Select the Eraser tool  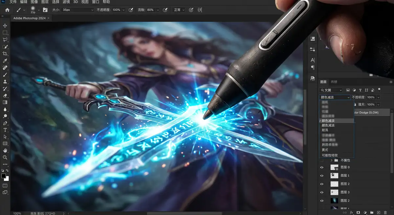[x=5, y=95]
